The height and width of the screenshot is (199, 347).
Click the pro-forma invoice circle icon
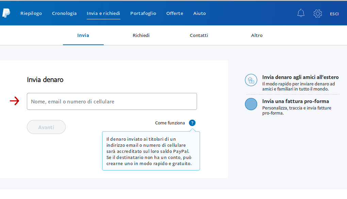[x=251, y=104]
